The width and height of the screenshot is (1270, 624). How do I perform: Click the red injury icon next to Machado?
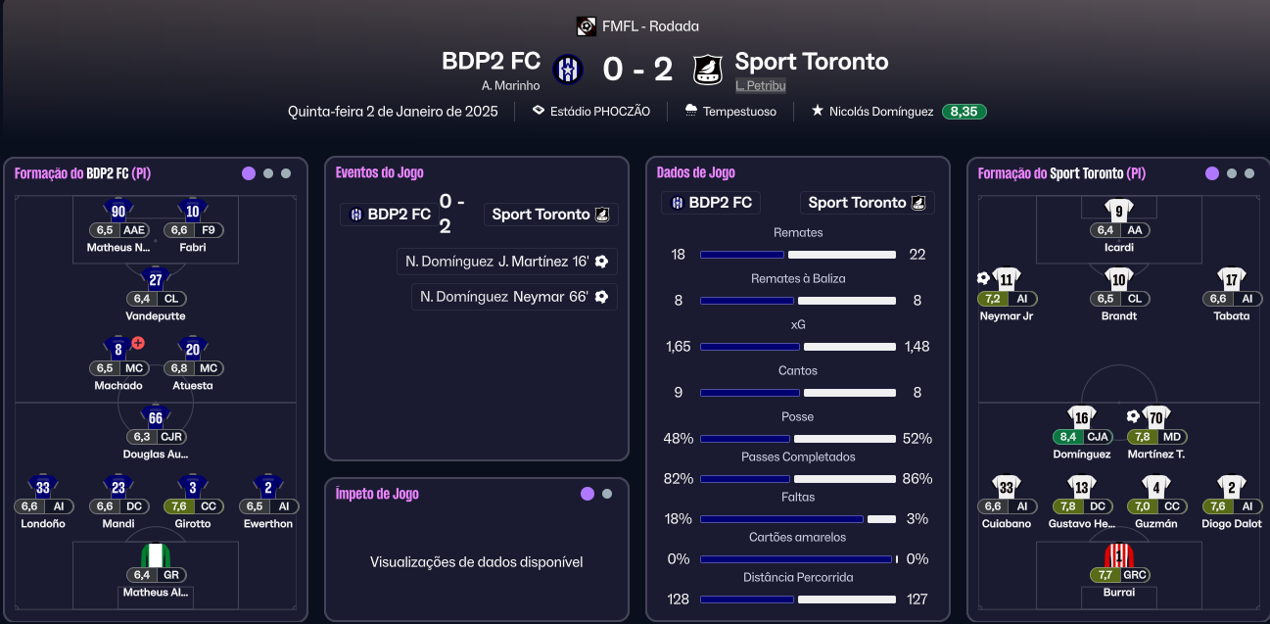click(x=138, y=343)
